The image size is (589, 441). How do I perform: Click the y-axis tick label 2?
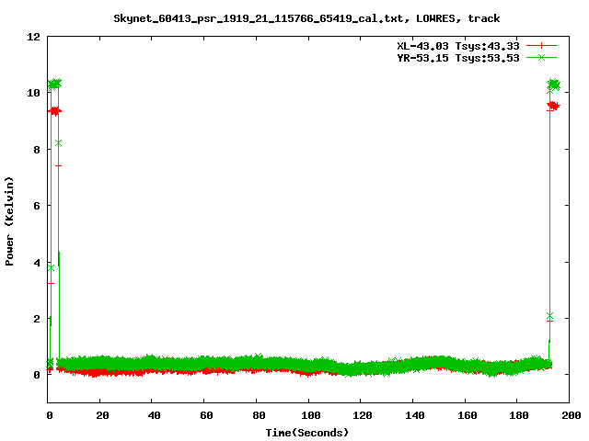coord(37,319)
